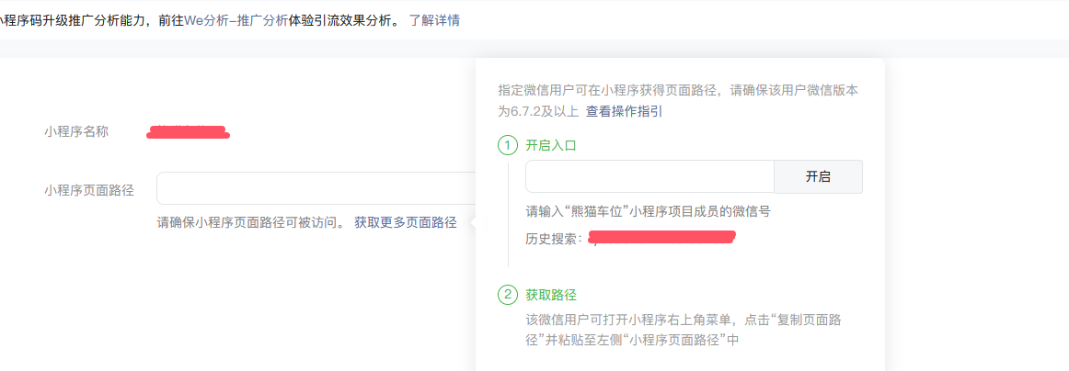Click the 开启 button
1069x371 pixels.
tap(818, 177)
